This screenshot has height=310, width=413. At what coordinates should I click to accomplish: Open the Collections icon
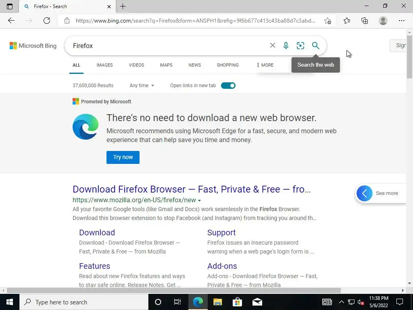coord(365,21)
